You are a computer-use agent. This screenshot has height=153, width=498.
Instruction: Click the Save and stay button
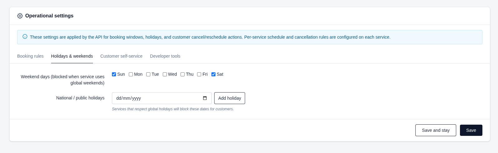[x=436, y=130]
